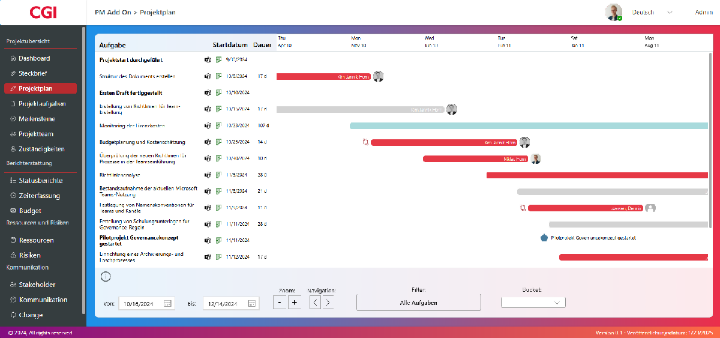Viewport: 720px width, 338px height.
Task: Select Zeiterfassung from the sidebar
Action: click(39, 196)
